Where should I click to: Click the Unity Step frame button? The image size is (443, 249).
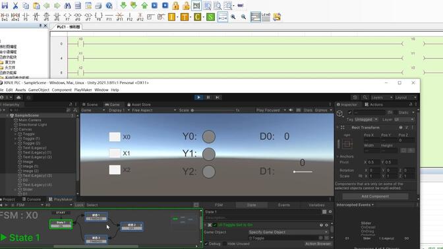click(218, 97)
